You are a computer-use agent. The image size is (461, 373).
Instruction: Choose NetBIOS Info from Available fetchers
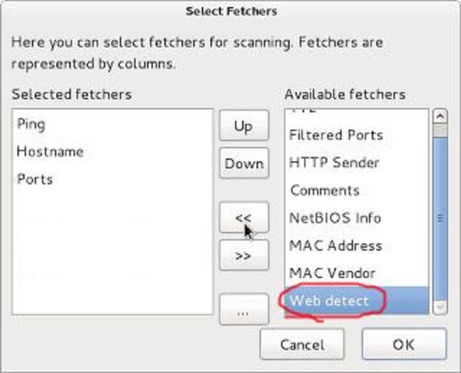[x=335, y=218]
